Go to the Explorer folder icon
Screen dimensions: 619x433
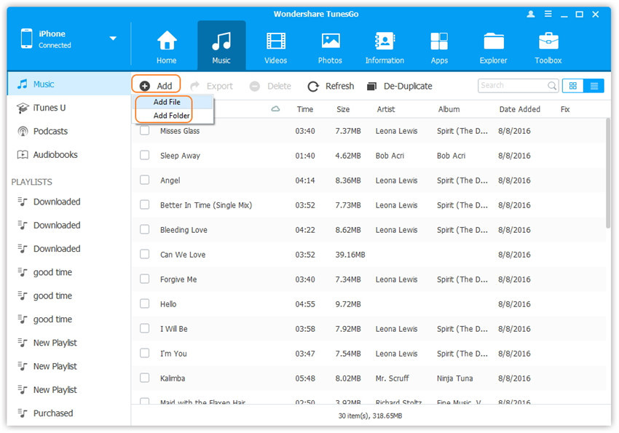(x=493, y=41)
